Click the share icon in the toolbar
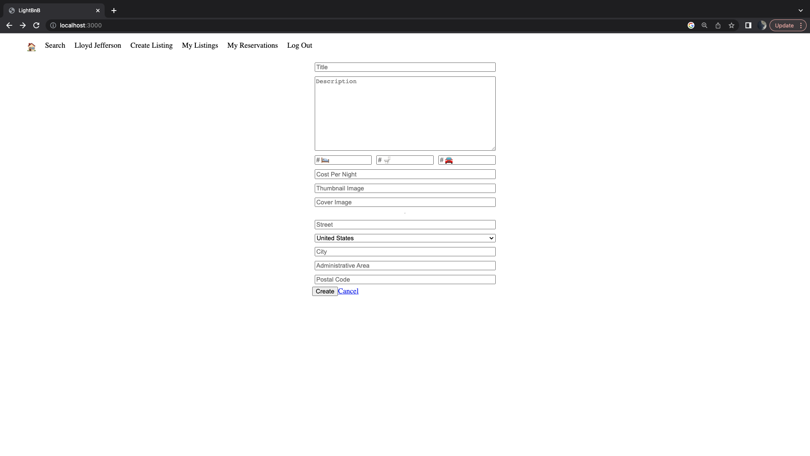 tap(718, 25)
